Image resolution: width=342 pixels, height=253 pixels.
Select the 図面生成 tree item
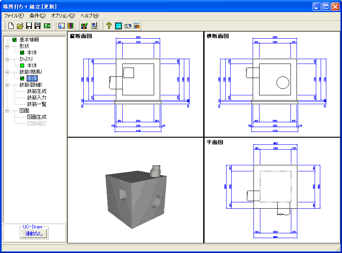coord(37,117)
